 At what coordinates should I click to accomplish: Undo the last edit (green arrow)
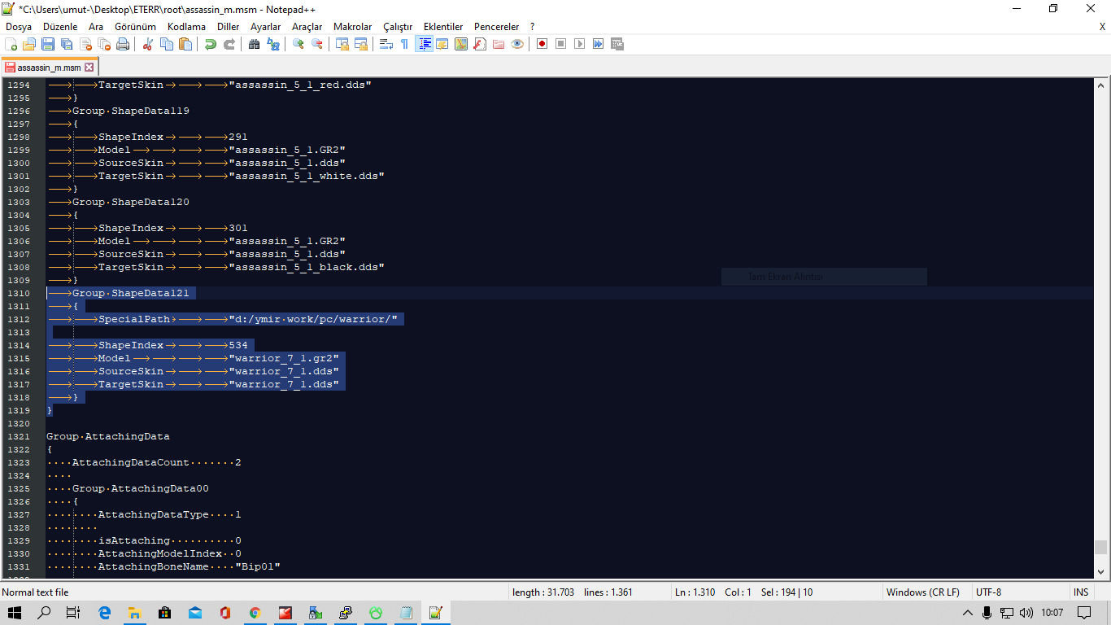(210, 44)
